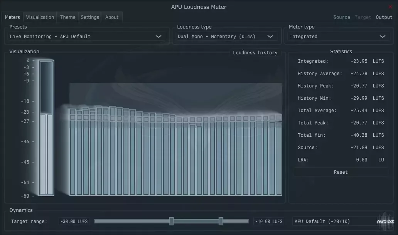This screenshot has height=235, width=398.
Task: Click the Integrated value -23.95
Action: click(359, 61)
